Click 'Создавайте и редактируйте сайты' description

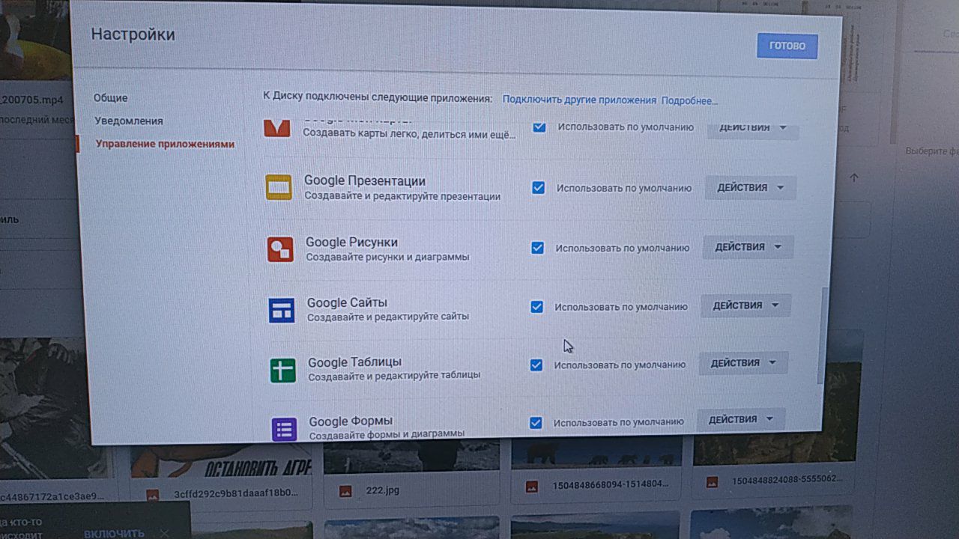[388, 317]
